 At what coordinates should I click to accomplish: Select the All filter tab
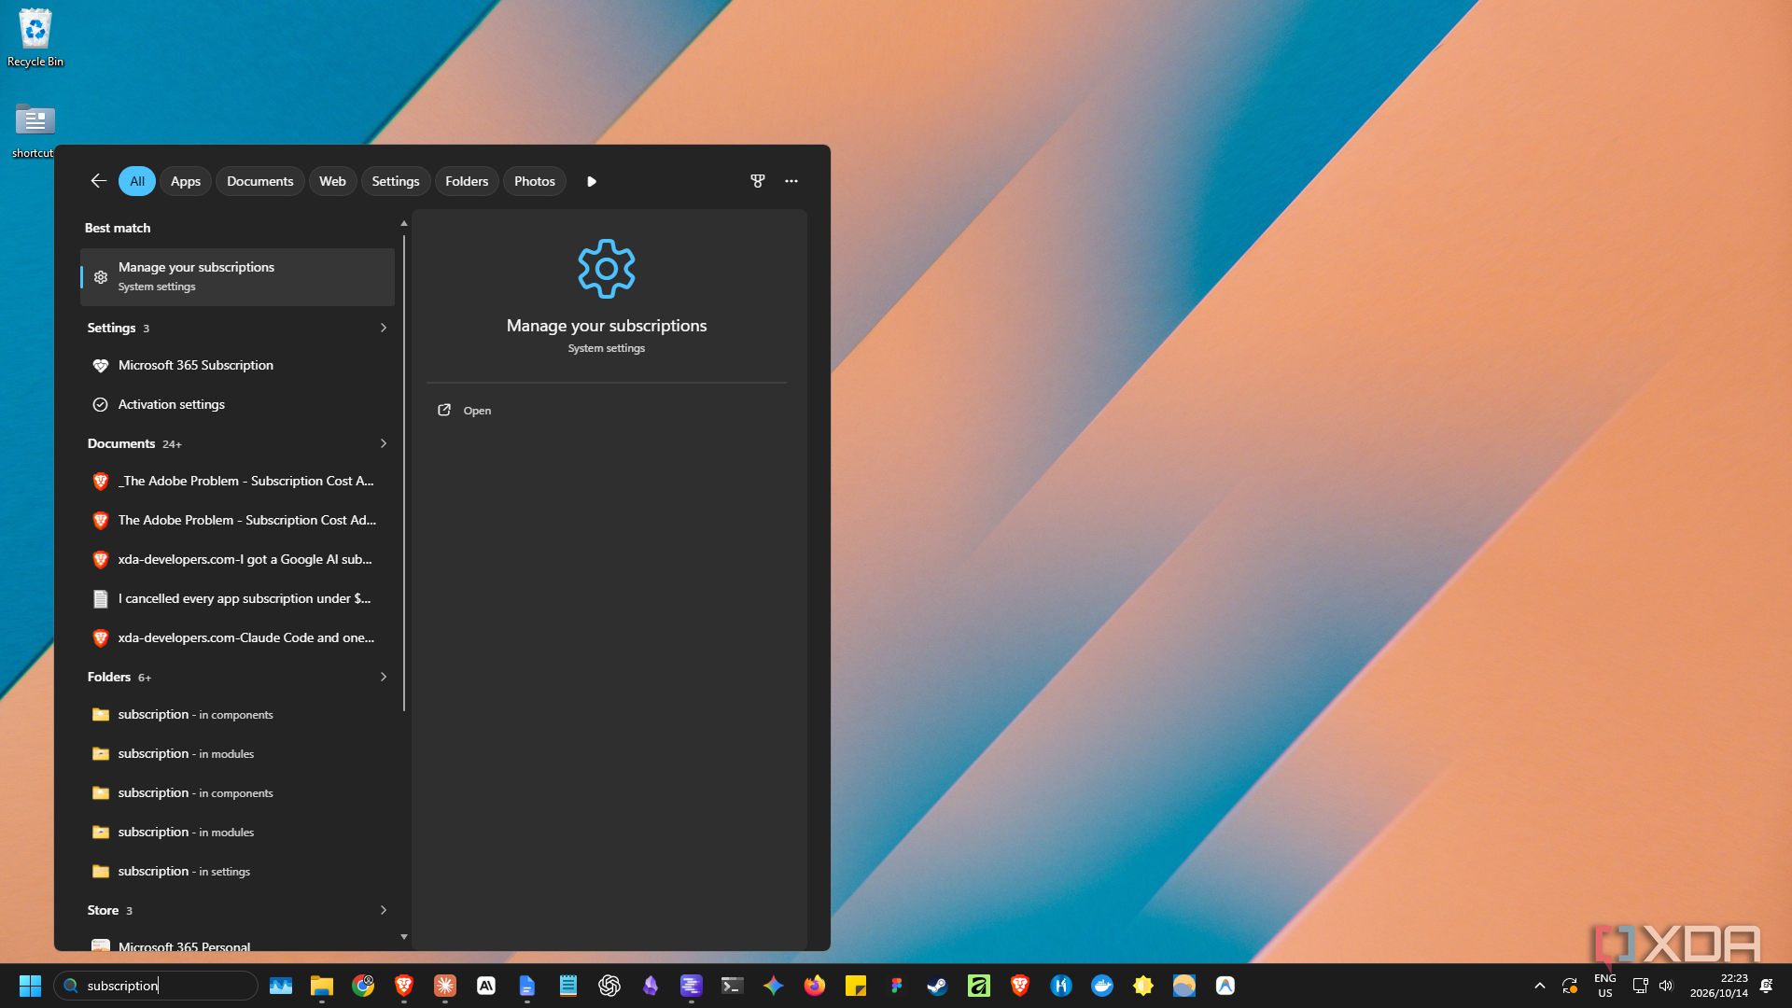137,181
